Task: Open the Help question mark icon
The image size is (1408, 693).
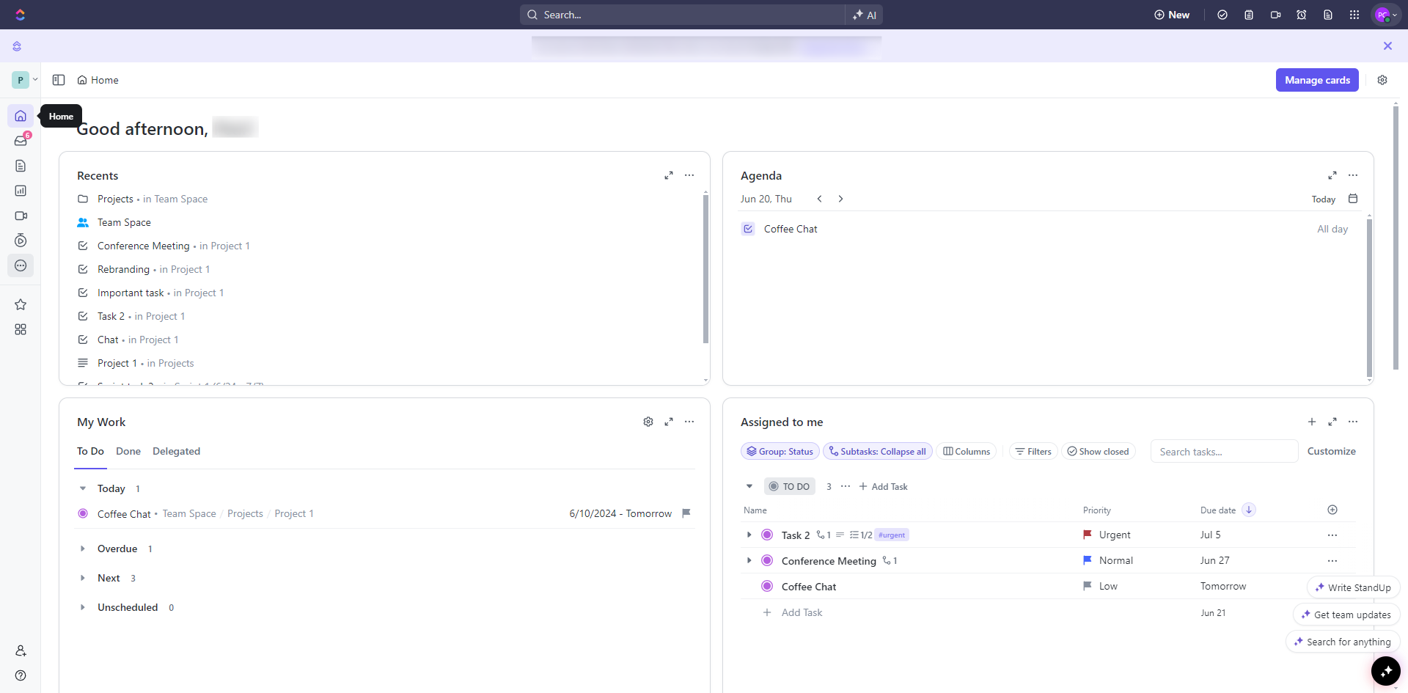Action: (x=21, y=675)
